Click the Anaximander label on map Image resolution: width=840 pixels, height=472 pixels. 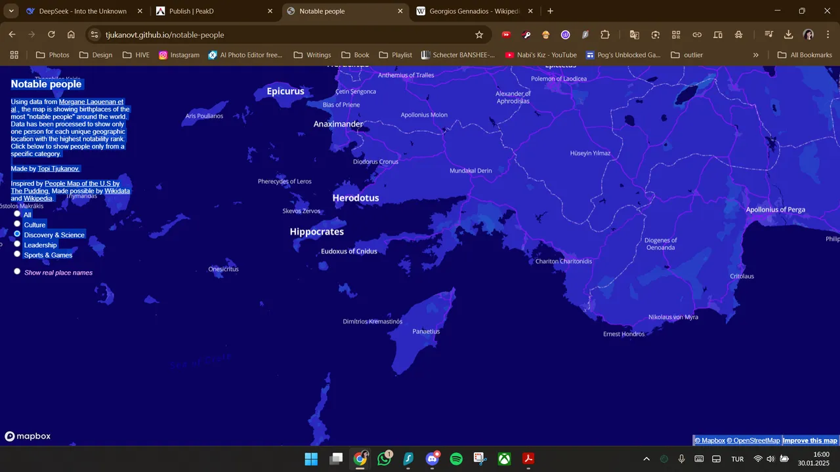[338, 124]
